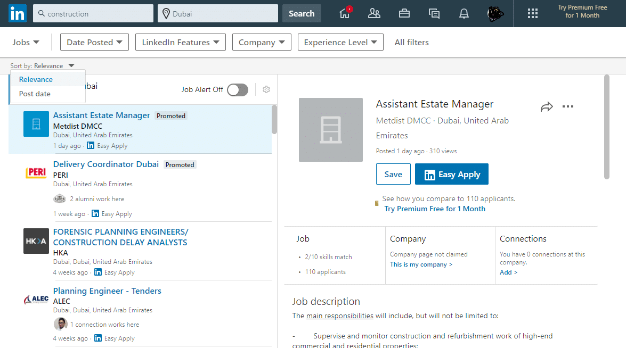The image size is (626, 348).
Task: Click the construction search input field
Action: coord(93,13)
